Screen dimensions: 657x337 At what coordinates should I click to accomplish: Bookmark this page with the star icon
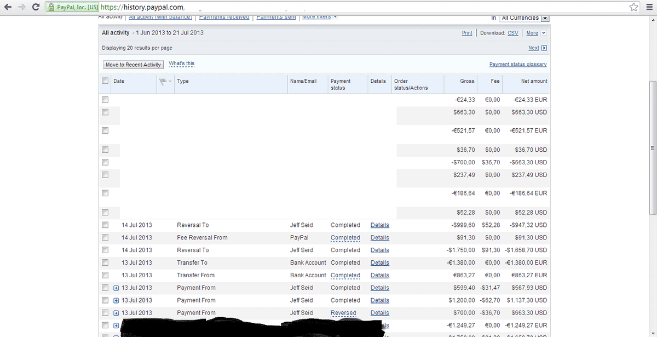[633, 7]
